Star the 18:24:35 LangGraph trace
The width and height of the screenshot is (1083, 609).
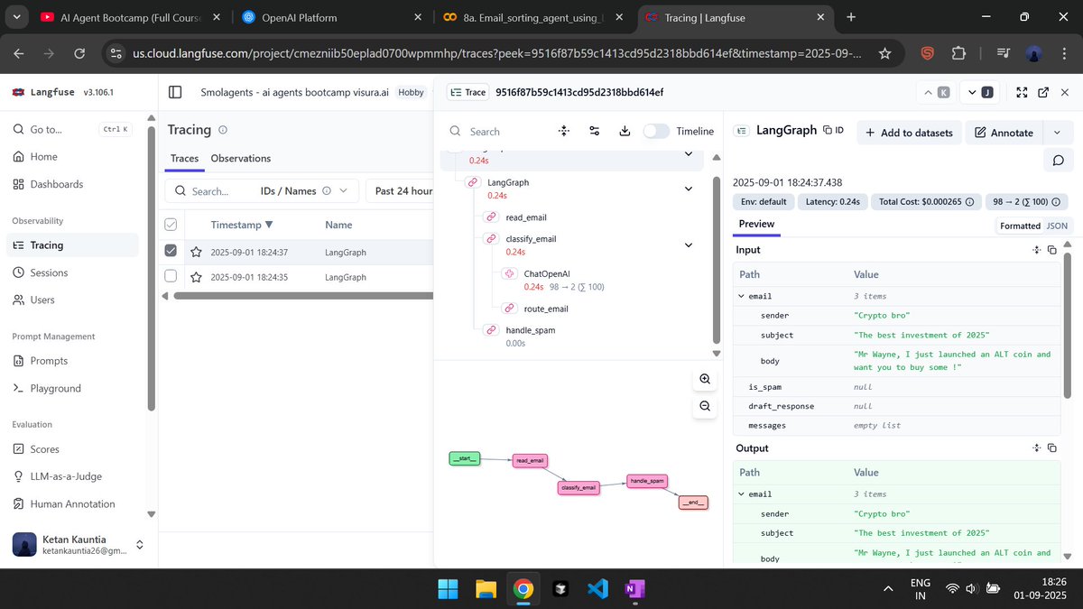pyautogui.click(x=196, y=277)
